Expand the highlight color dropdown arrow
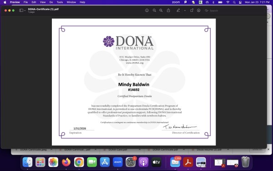 (185, 10)
